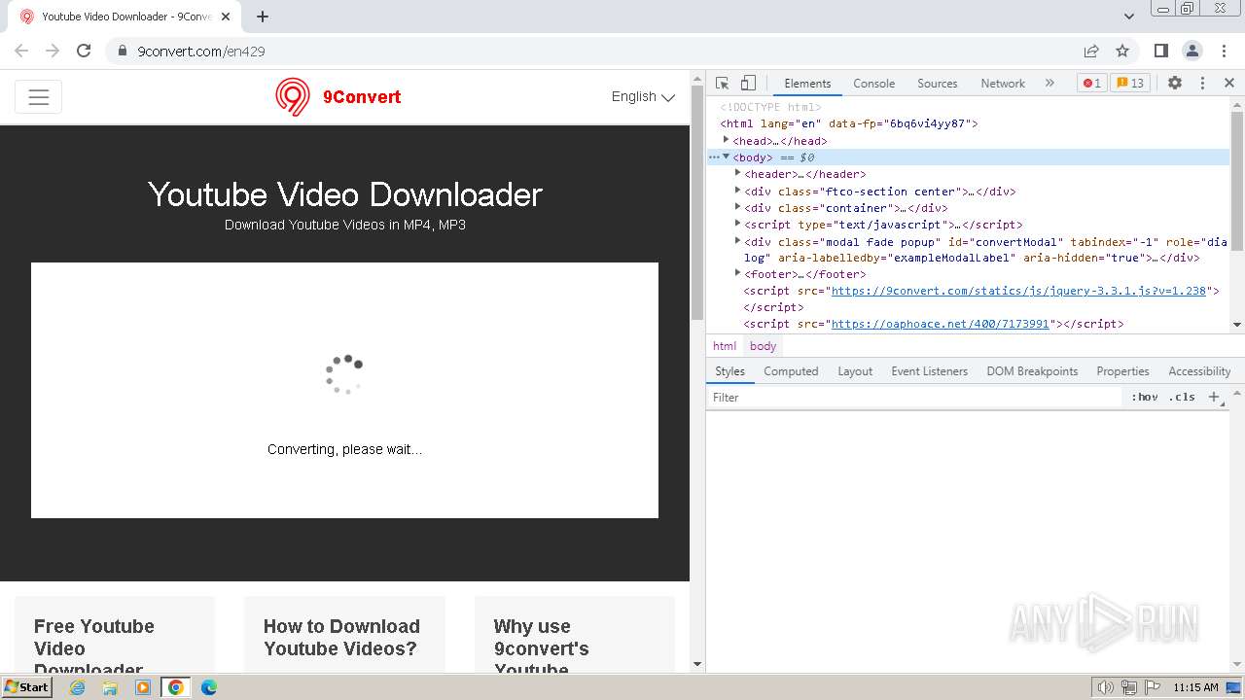
Task: Activate DevTools element inspector tool
Action: tap(722, 83)
